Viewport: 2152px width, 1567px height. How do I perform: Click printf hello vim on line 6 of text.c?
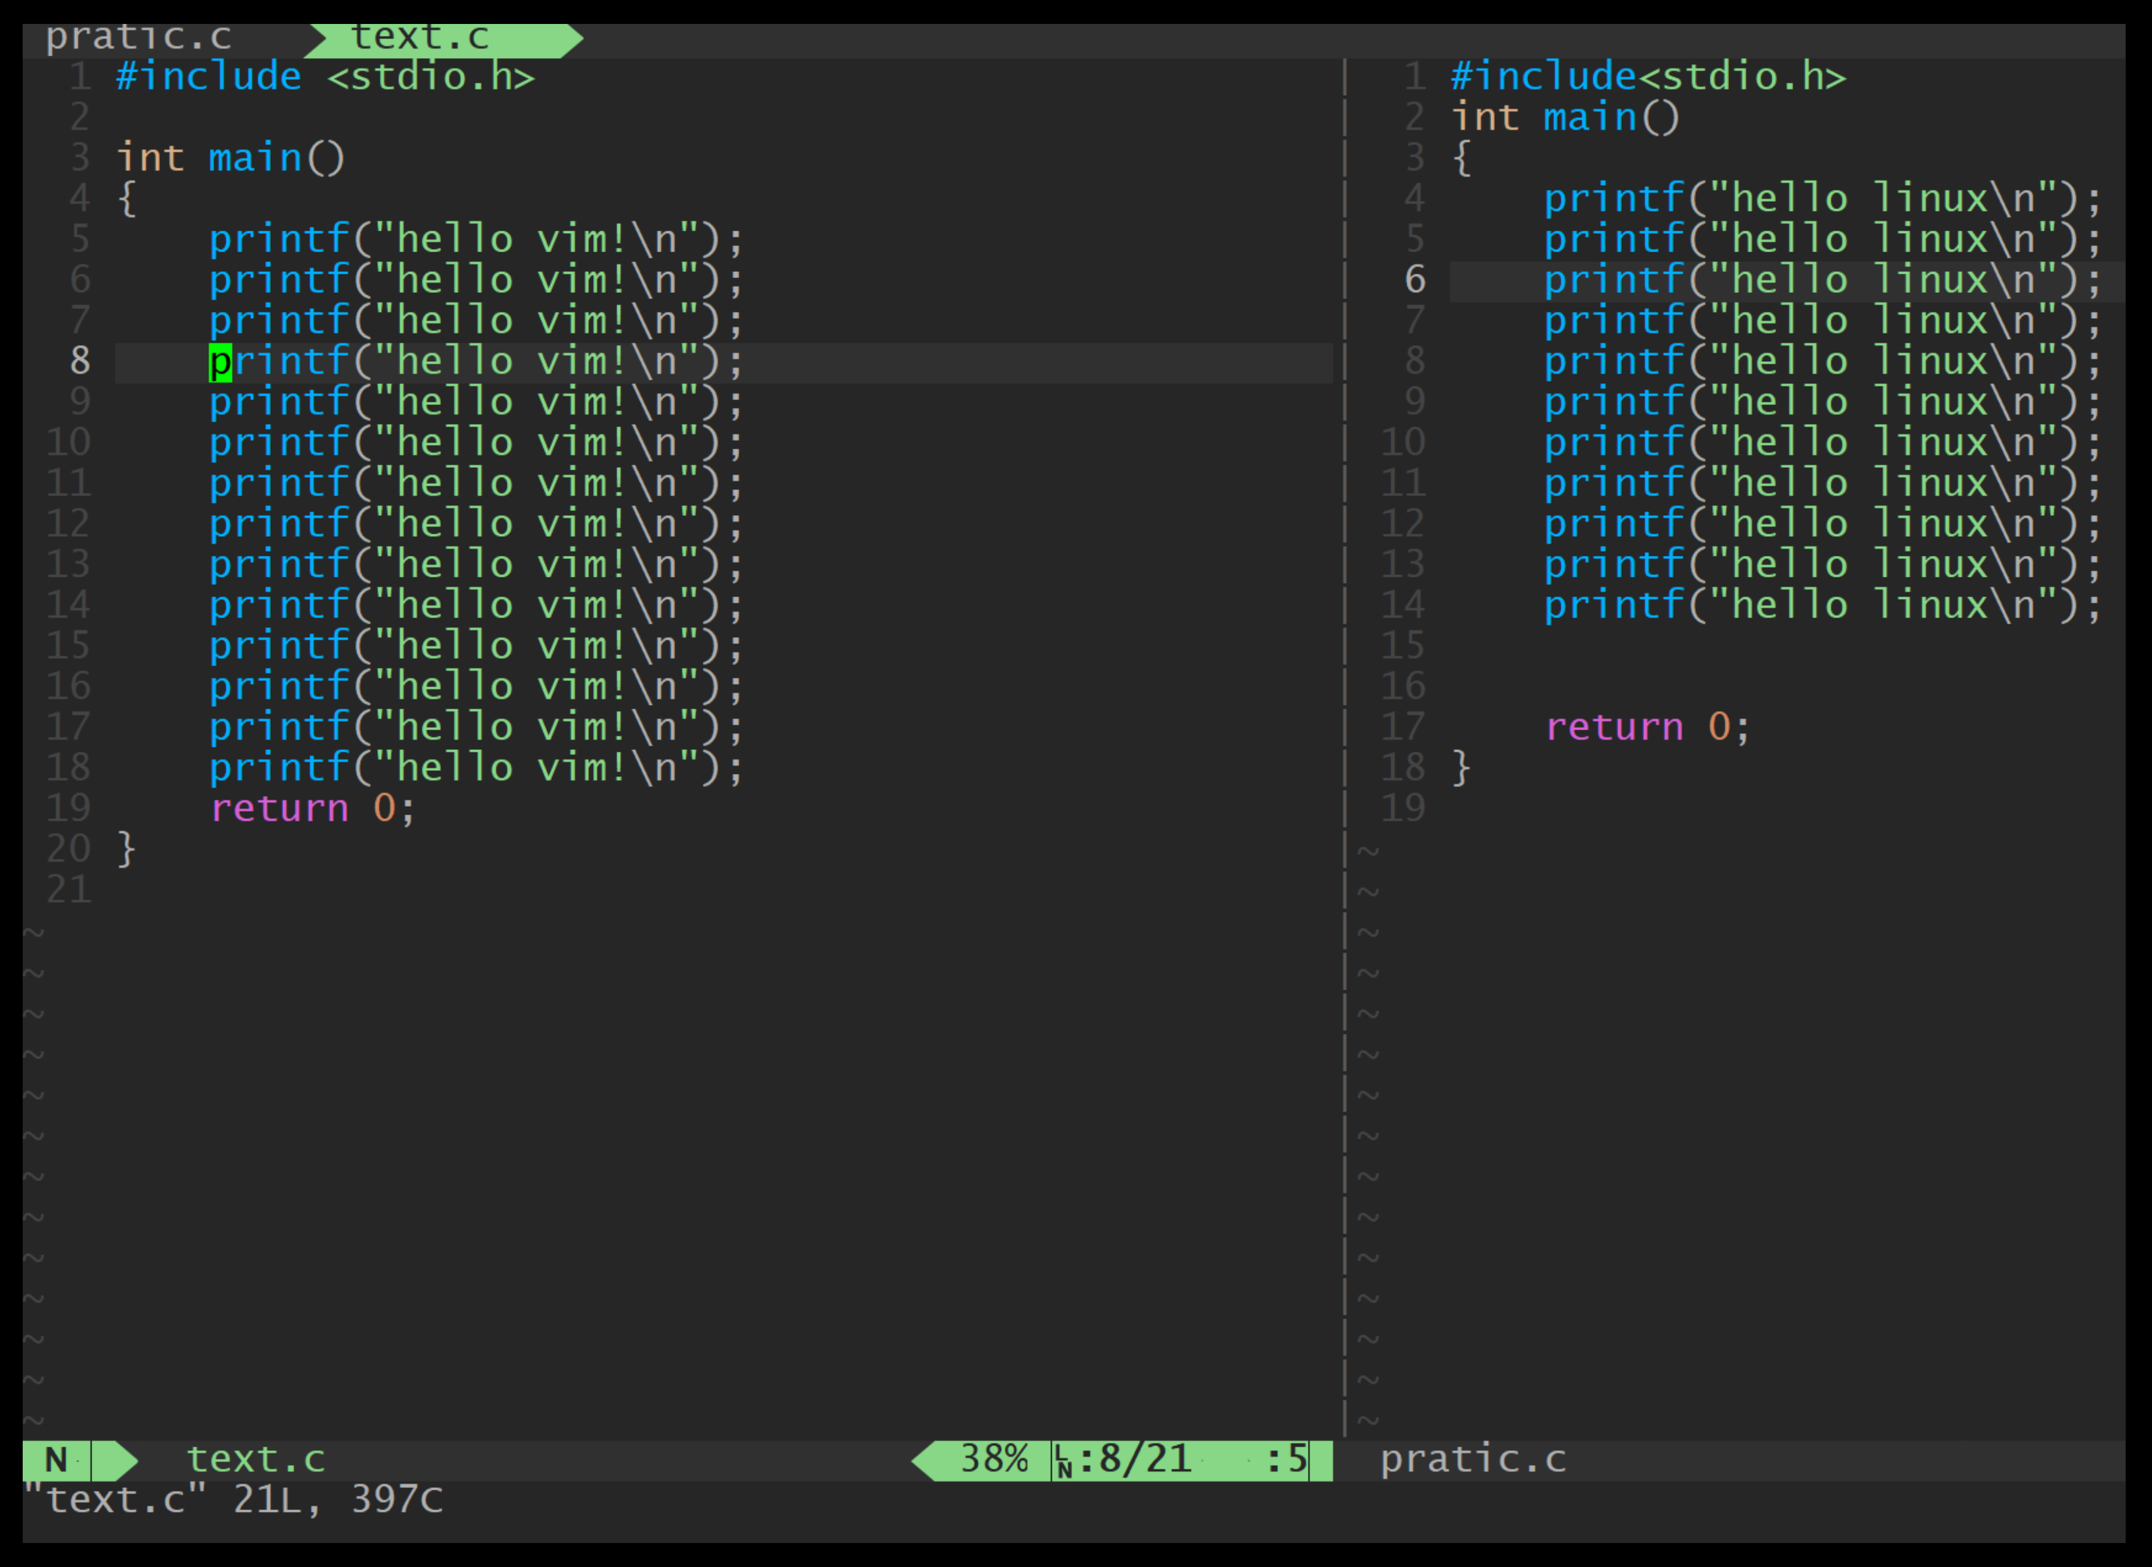pos(476,281)
